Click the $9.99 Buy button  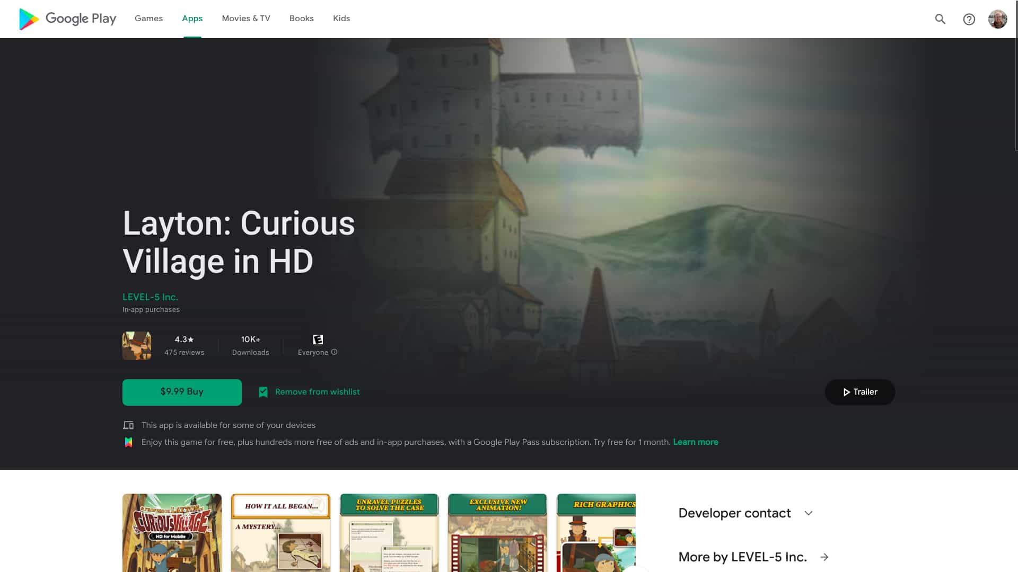point(182,392)
